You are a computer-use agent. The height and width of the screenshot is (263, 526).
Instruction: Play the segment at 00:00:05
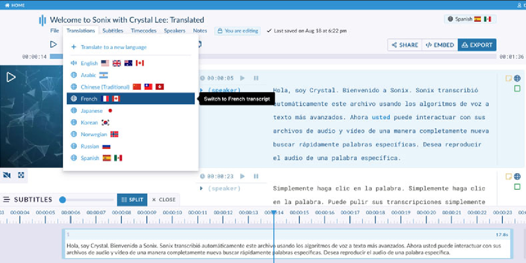pyautogui.click(x=242, y=78)
